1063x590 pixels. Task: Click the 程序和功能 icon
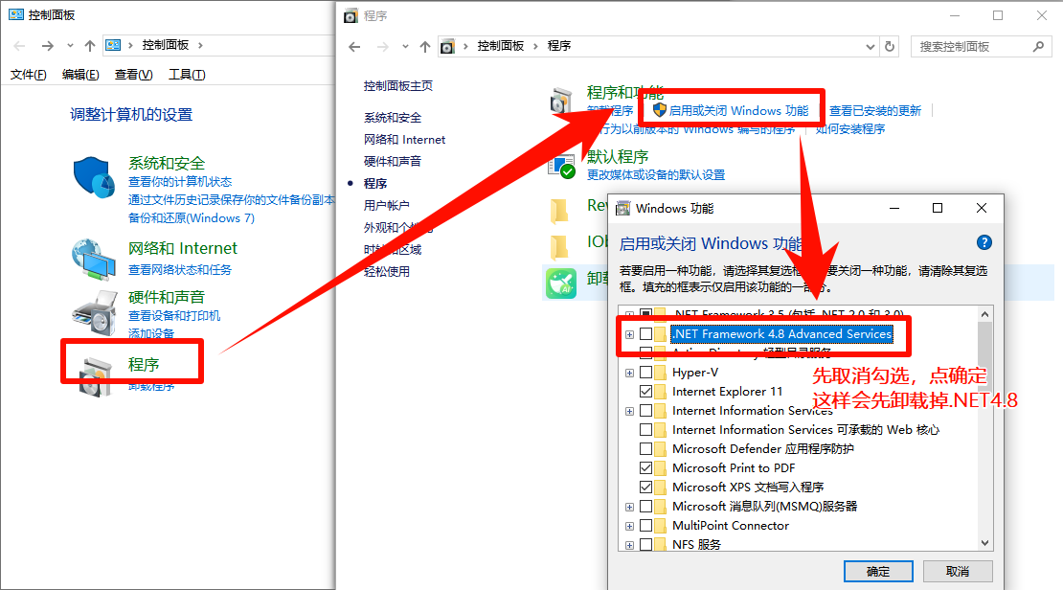pyautogui.click(x=561, y=101)
